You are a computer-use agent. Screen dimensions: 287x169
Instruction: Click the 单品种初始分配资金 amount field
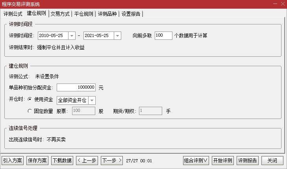click(76, 87)
